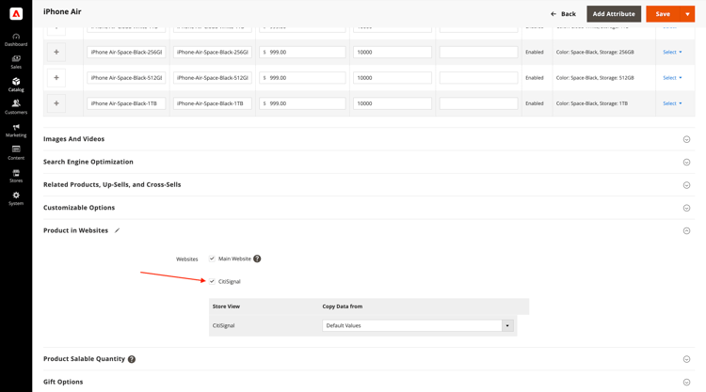
Task: Open the Catalog sidebar menu
Action: (x=16, y=85)
